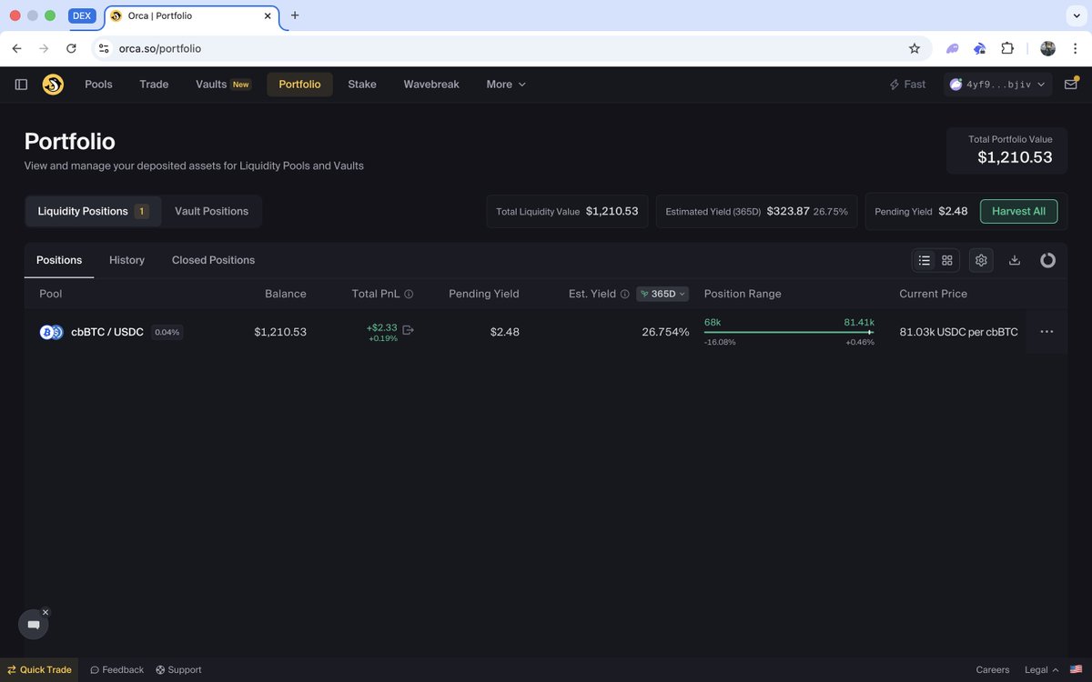The image size is (1092, 682).
Task: Switch to list view layout
Action: click(x=925, y=260)
